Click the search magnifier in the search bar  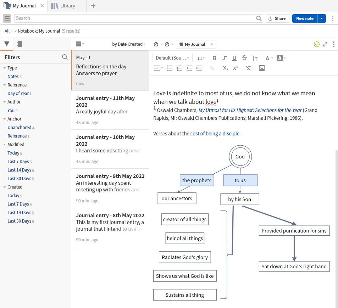259,18
